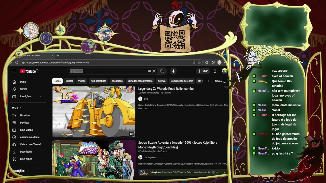Image resolution: width=326 pixels, height=183 pixels.
Task: Select the Vídeos filter chip
Action: 82,81
